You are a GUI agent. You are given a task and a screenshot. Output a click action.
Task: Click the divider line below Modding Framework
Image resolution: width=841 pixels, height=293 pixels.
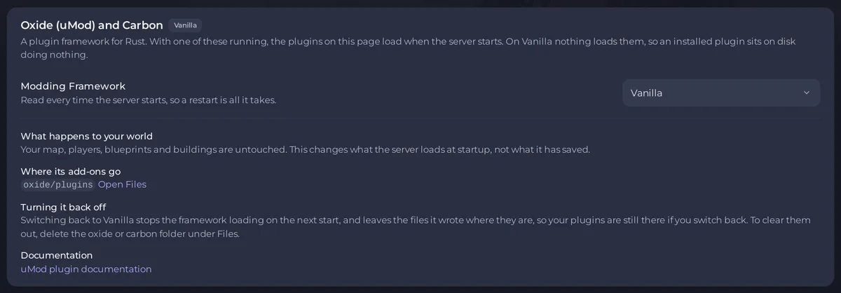pyautogui.click(x=420, y=118)
